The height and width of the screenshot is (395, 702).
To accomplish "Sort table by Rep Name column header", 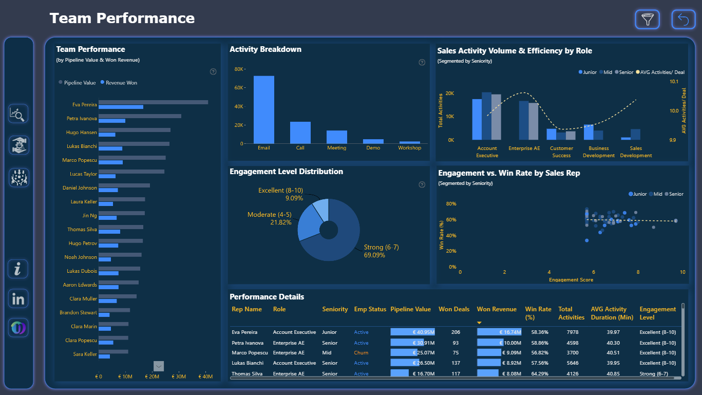I will 247,309.
